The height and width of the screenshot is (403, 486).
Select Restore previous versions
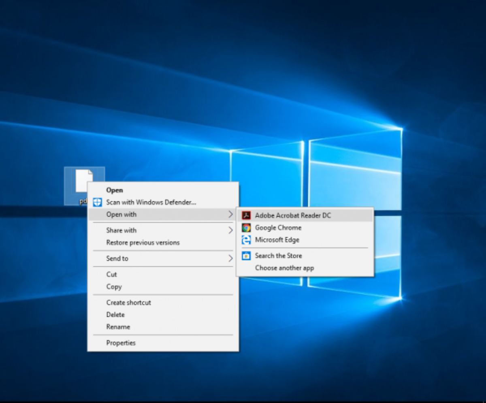click(143, 243)
